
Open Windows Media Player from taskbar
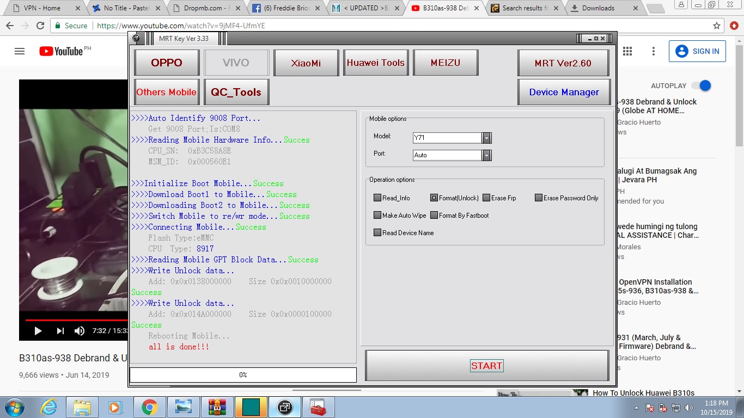[115, 407]
